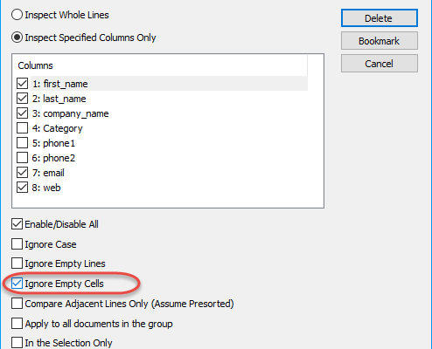The width and height of the screenshot is (432, 349).
Task: Uncheck the 7: email column
Action: (x=23, y=173)
